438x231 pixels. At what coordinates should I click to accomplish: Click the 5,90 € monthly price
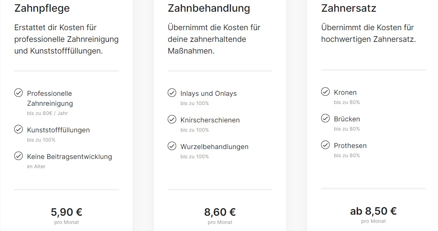[66, 212]
